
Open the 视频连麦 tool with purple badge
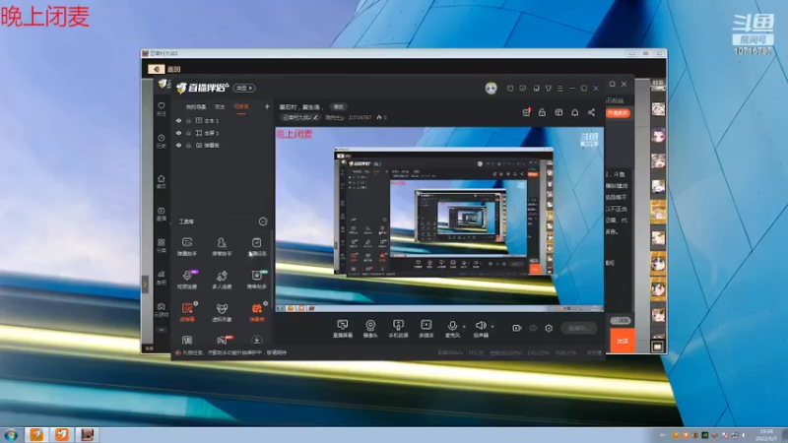pos(187,280)
